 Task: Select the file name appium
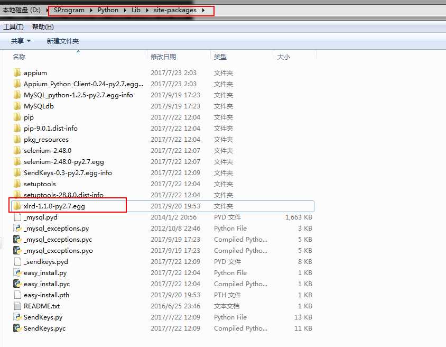tap(35, 73)
